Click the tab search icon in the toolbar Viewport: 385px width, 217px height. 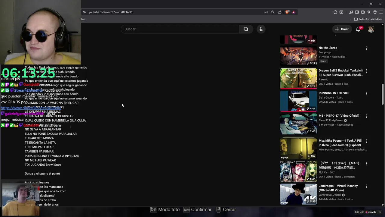tap(341, 12)
